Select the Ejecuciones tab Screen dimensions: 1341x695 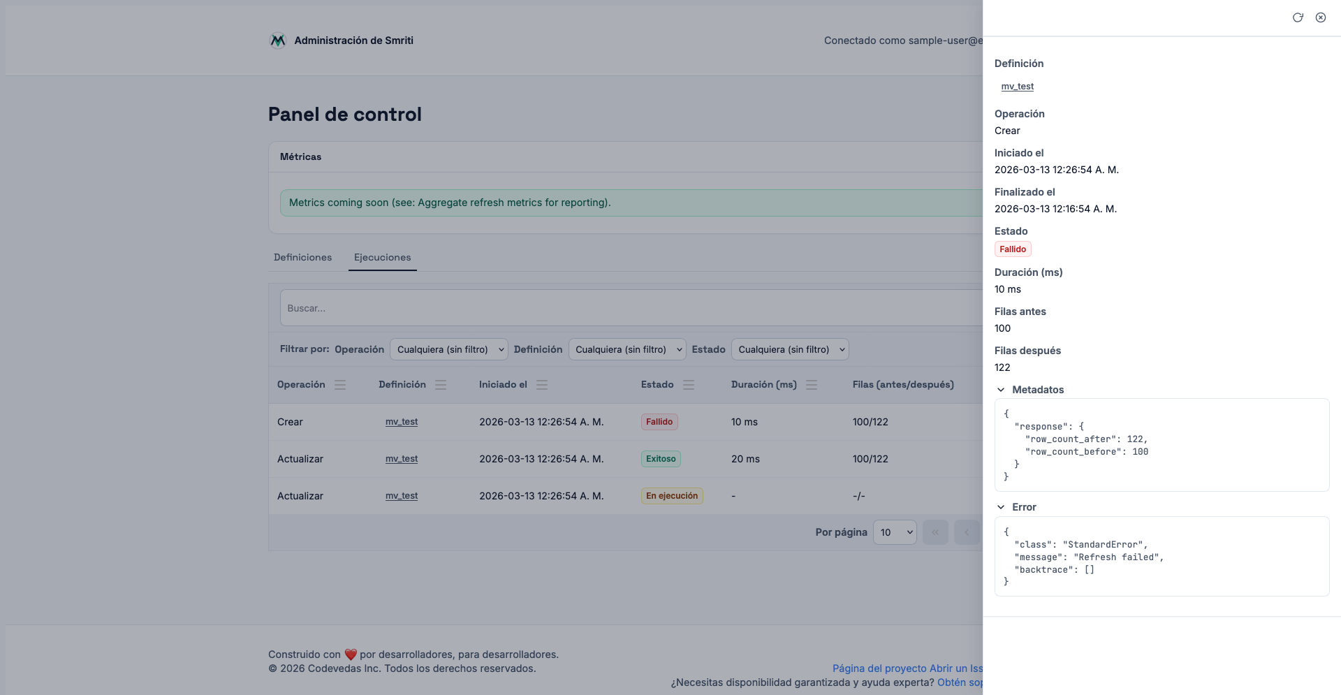coord(382,257)
